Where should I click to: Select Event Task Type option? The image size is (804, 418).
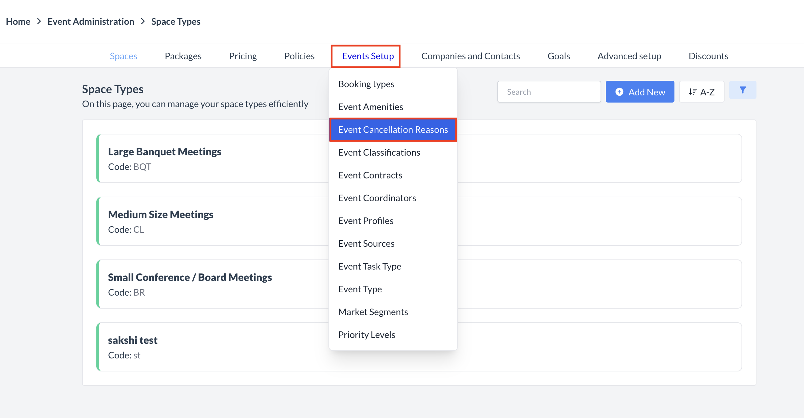(393, 266)
